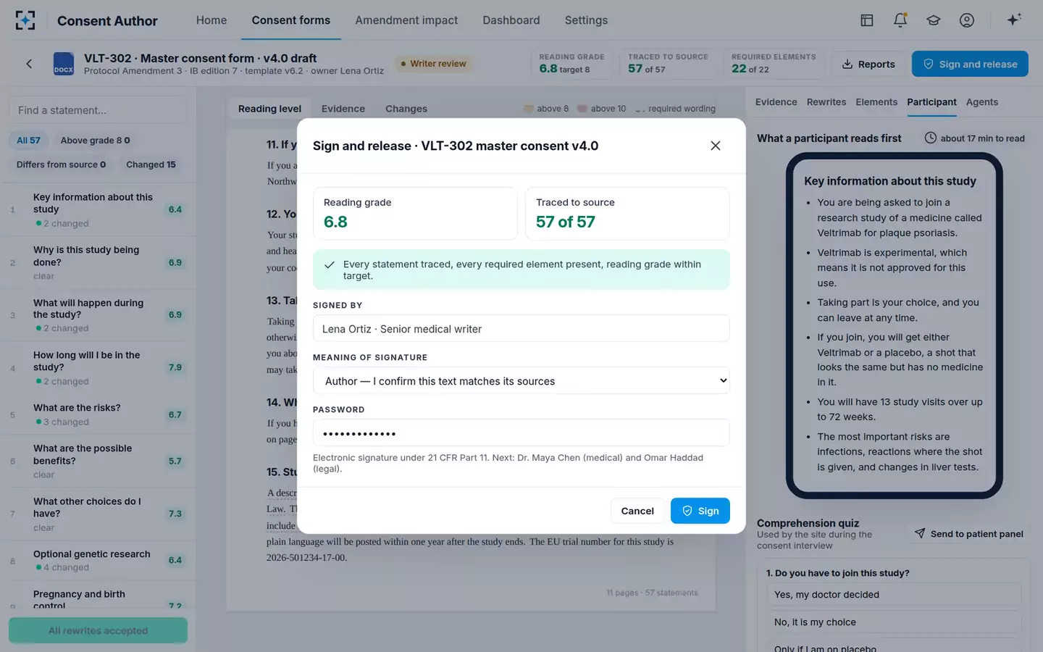Click the Sign button in dialog

coord(700,511)
